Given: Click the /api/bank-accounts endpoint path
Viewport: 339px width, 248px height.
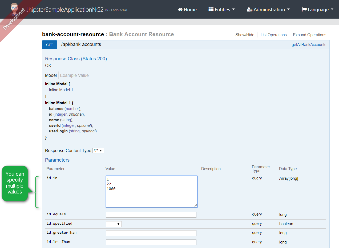Looking at the screenshot, I should point(81,44).
